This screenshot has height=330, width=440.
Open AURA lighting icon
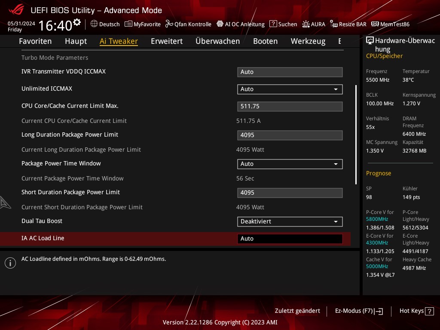306,24
